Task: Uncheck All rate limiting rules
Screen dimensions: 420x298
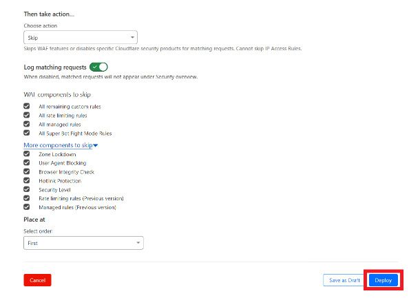Action: click(27, 115)
